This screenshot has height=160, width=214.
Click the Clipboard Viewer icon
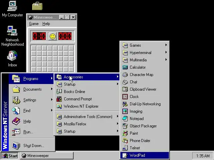125,89
